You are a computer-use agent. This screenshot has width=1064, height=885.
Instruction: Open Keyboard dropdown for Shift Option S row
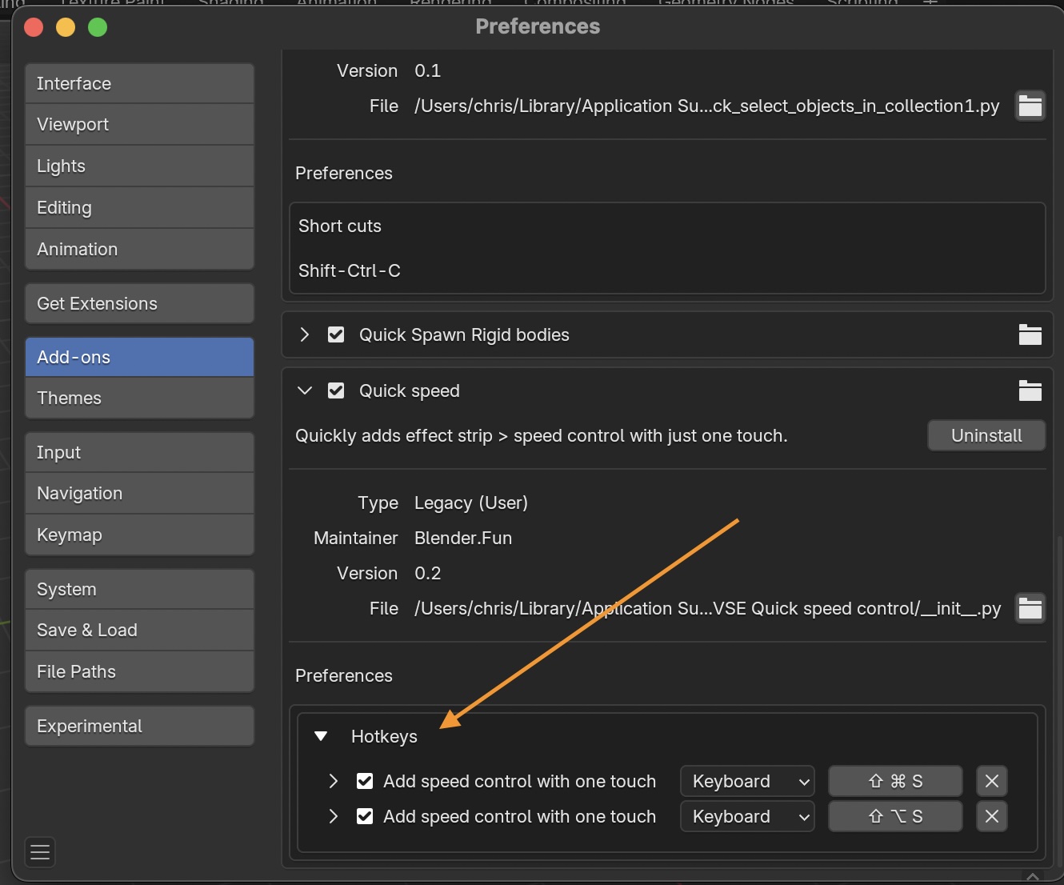(747, 816)
